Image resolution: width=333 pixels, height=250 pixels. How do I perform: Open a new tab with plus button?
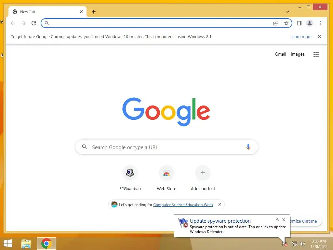(x=94, y=12)
